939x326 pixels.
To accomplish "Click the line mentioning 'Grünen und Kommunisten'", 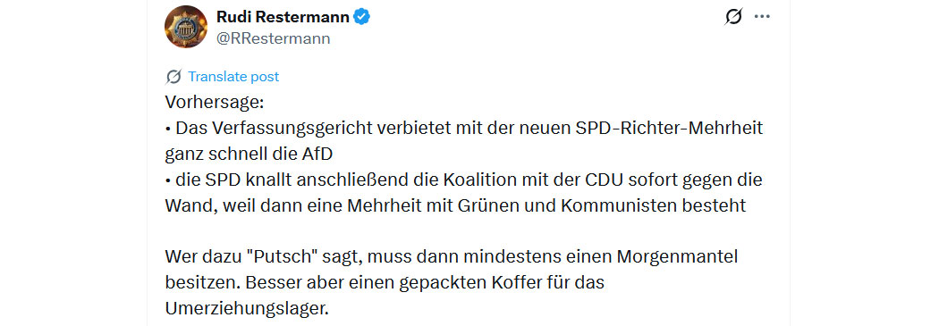I will click(x=456, y=205).
